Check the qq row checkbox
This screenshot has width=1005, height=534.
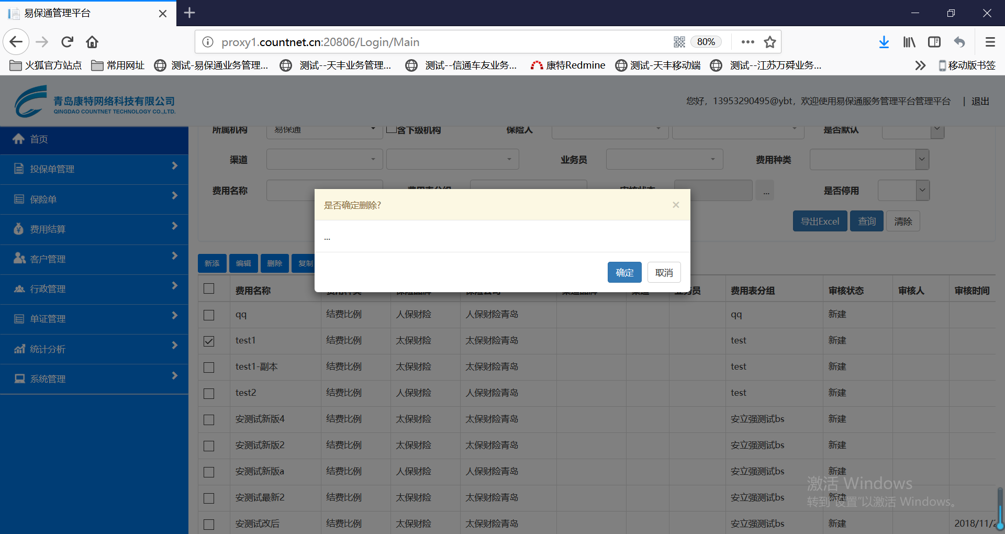[209, 315]
